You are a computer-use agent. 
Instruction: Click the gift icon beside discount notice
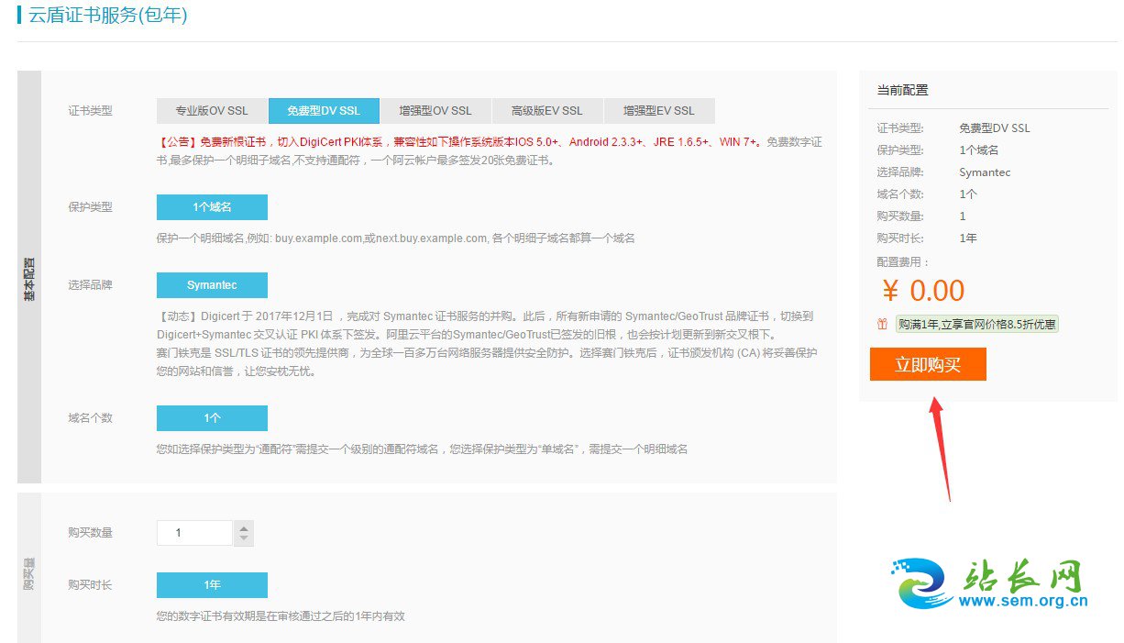pos(882,324)
